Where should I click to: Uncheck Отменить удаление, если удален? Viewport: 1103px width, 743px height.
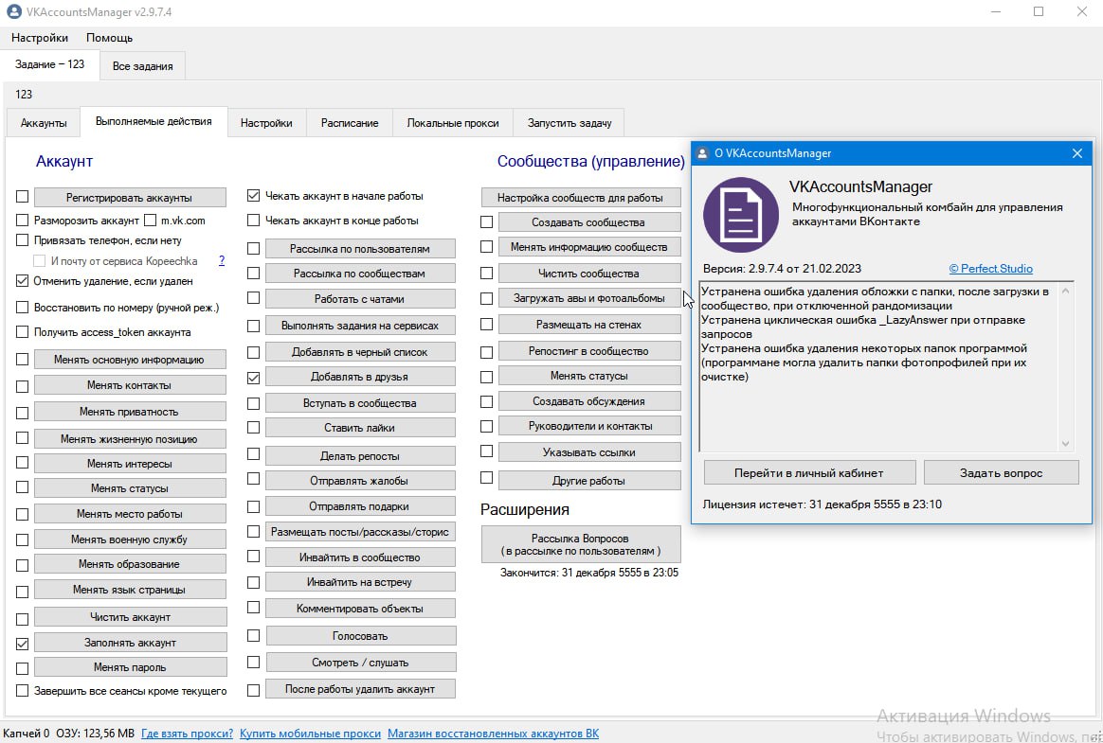23,280
